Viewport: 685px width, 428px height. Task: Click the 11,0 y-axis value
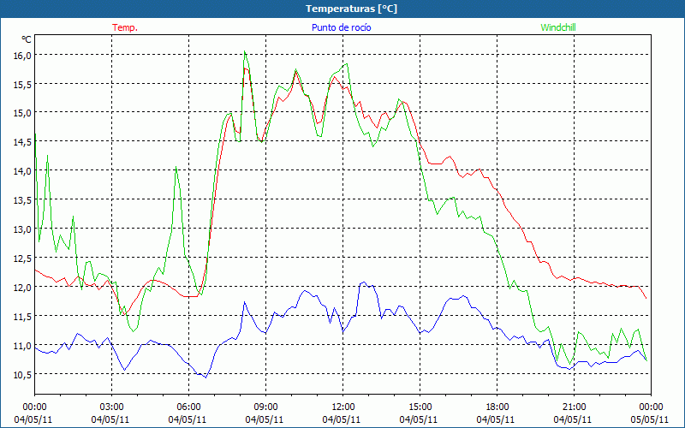(23, 346)
